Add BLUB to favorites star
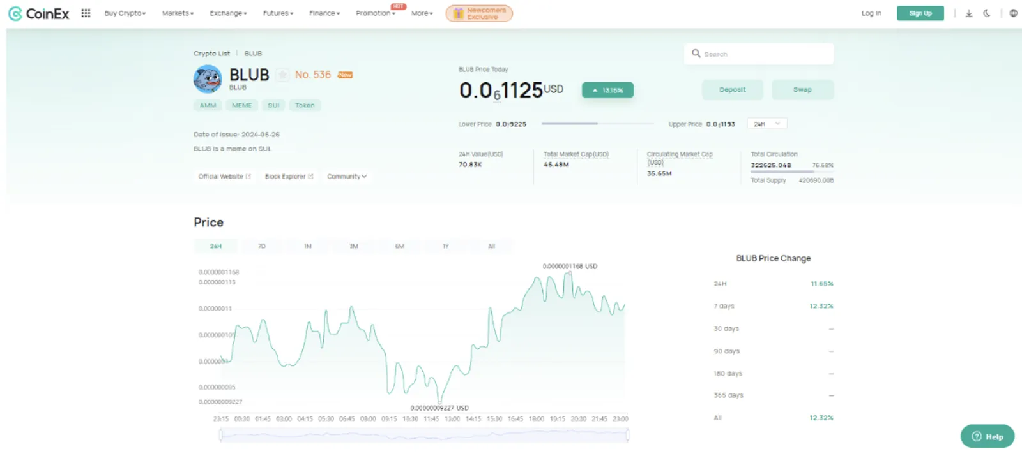 coord(282,75)
